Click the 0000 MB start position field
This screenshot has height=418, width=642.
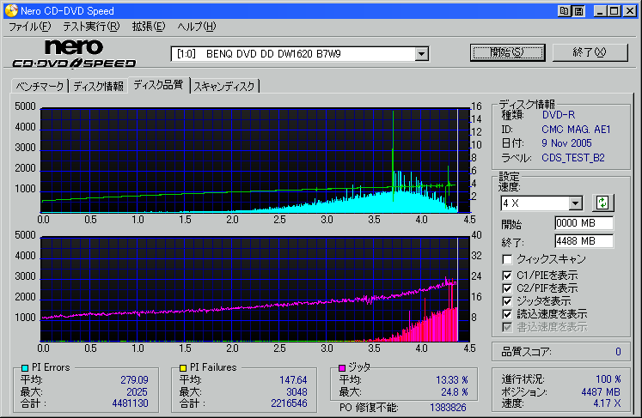pos(584,223)
